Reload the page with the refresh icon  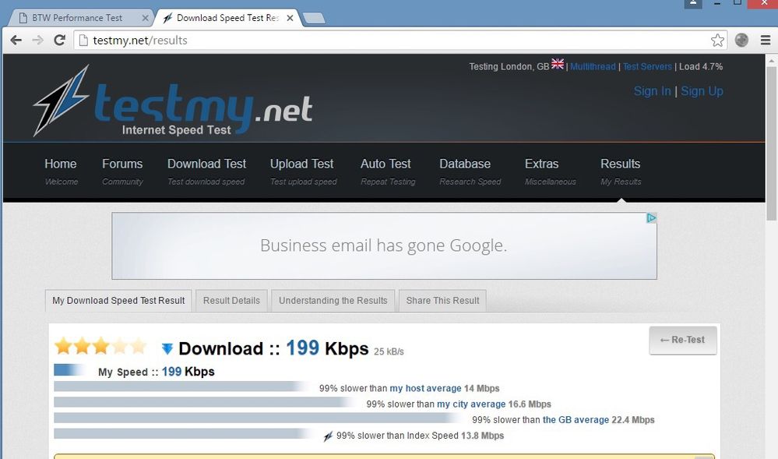coord(59,41)
